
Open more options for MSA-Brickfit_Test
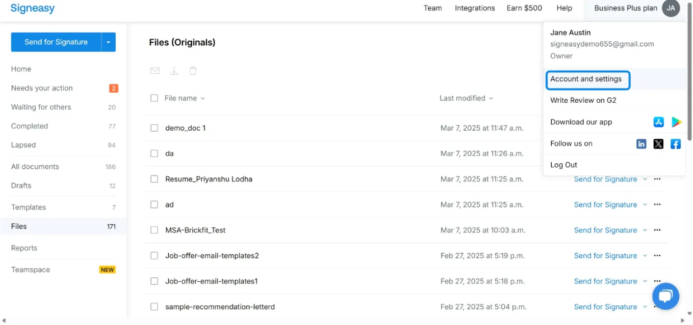click(657, 230)
